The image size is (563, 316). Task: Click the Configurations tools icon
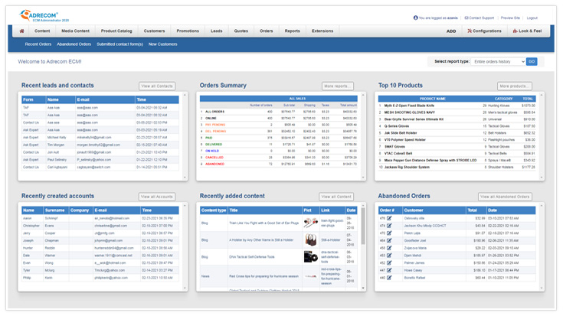click(x=470, y=31)
